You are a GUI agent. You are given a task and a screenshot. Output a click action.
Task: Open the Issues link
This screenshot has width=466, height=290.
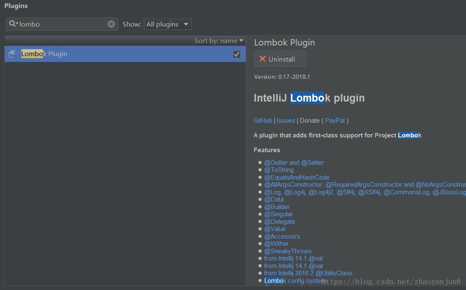click(286, 121)
